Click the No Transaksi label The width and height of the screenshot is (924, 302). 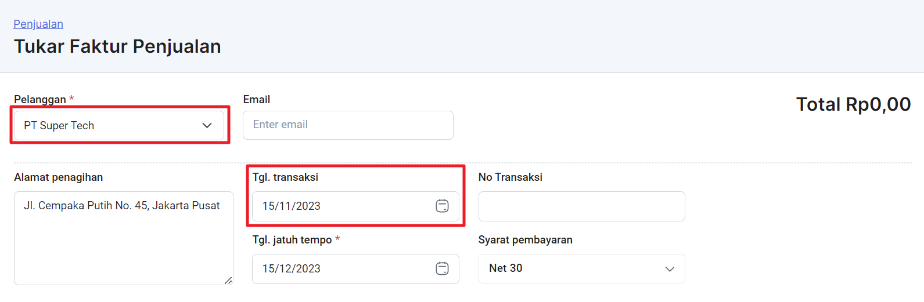510,177
